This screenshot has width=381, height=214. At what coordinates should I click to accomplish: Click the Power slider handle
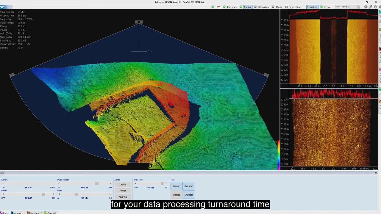click(x=43, y=194)
